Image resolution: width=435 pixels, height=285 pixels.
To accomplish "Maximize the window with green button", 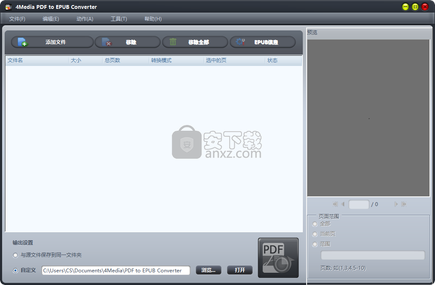I will (415, 7).
